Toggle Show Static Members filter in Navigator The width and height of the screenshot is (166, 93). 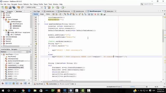[10, 83]
